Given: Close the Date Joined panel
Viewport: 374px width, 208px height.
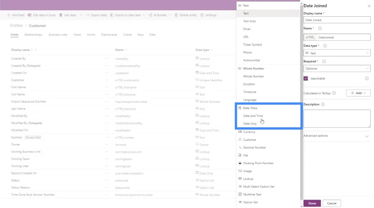Looking at the screenshot, I should pyautogui.click(x=369, y=6).
